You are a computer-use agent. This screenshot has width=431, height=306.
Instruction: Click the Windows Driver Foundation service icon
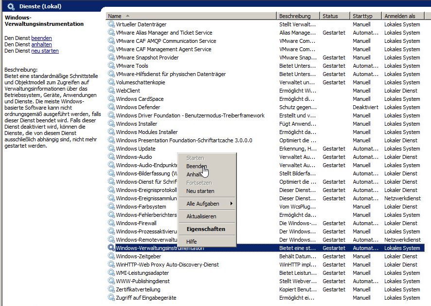pyautogui.click(x=111, y=115)
